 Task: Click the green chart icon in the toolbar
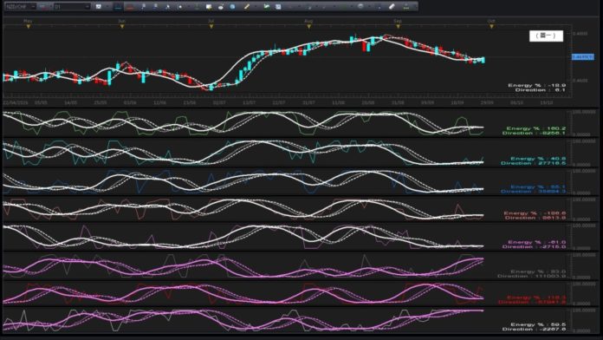tap(266, 7)
